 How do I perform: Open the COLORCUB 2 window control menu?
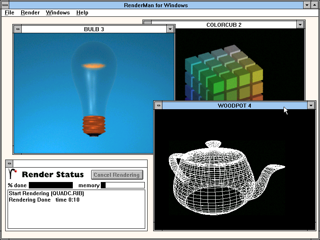(147, 22)
